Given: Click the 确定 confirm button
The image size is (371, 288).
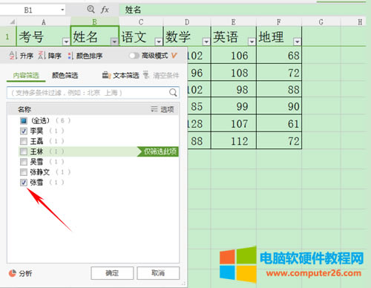Looking at the screenshot, I should (112, 273).
